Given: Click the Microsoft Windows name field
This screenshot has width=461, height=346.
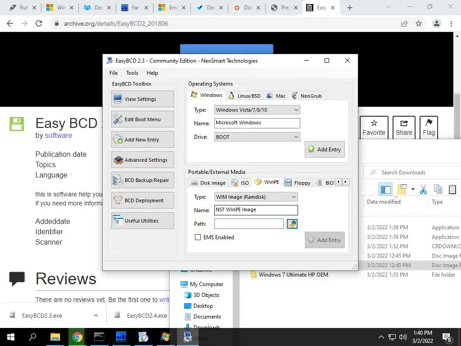Looking at the screenshot, I should 257,123.
